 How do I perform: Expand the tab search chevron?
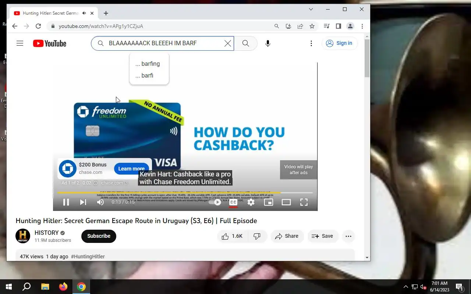(x=311, y=10)
